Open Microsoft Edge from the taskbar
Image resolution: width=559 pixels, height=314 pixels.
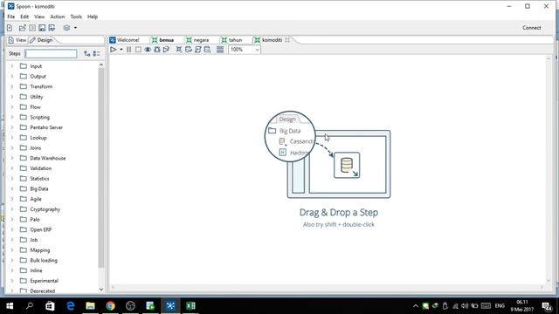[x=70, y=306]
